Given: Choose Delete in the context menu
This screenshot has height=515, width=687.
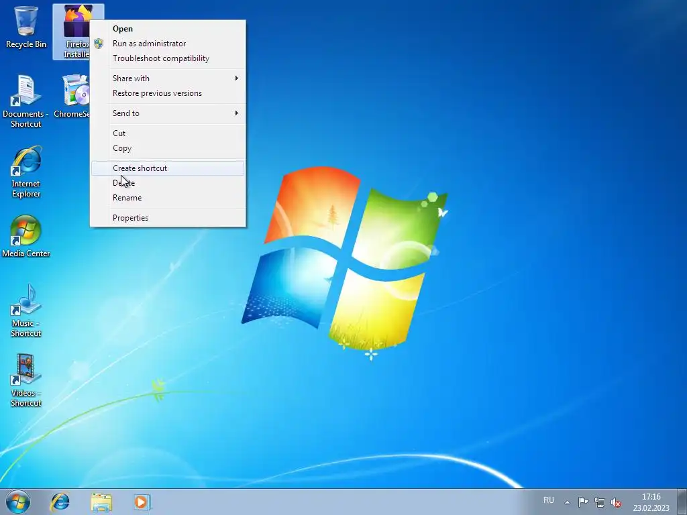Looking at the screenshot, I should (x=168, y=183).
